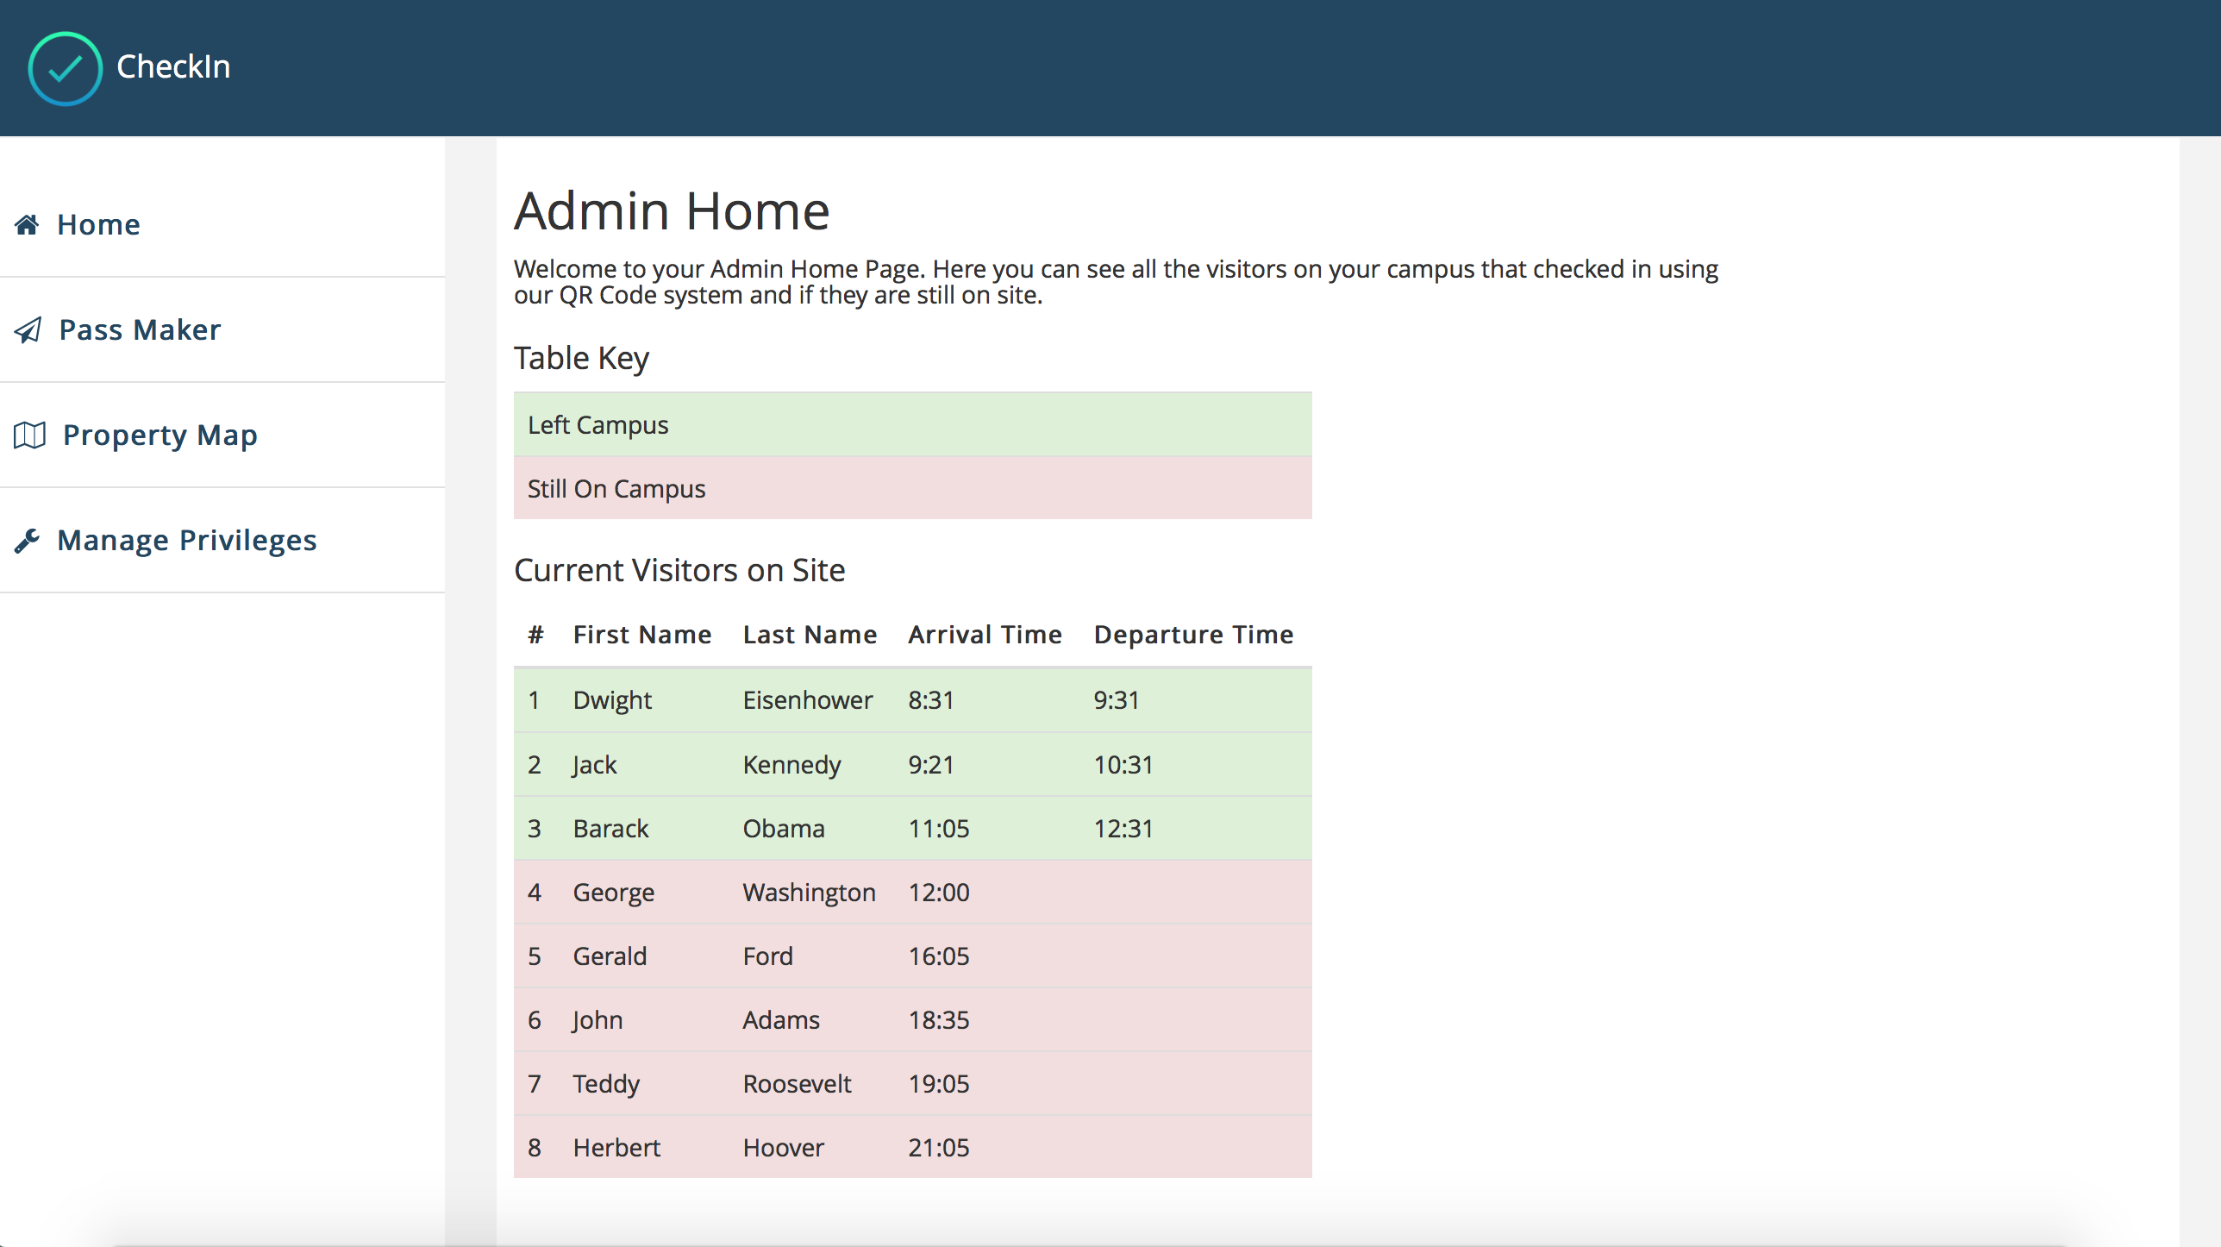The width and height of the screenshot is (2221, 1247).
Task: Click the CheckIn checkmark logo icon
Action: tap(66, 68)
